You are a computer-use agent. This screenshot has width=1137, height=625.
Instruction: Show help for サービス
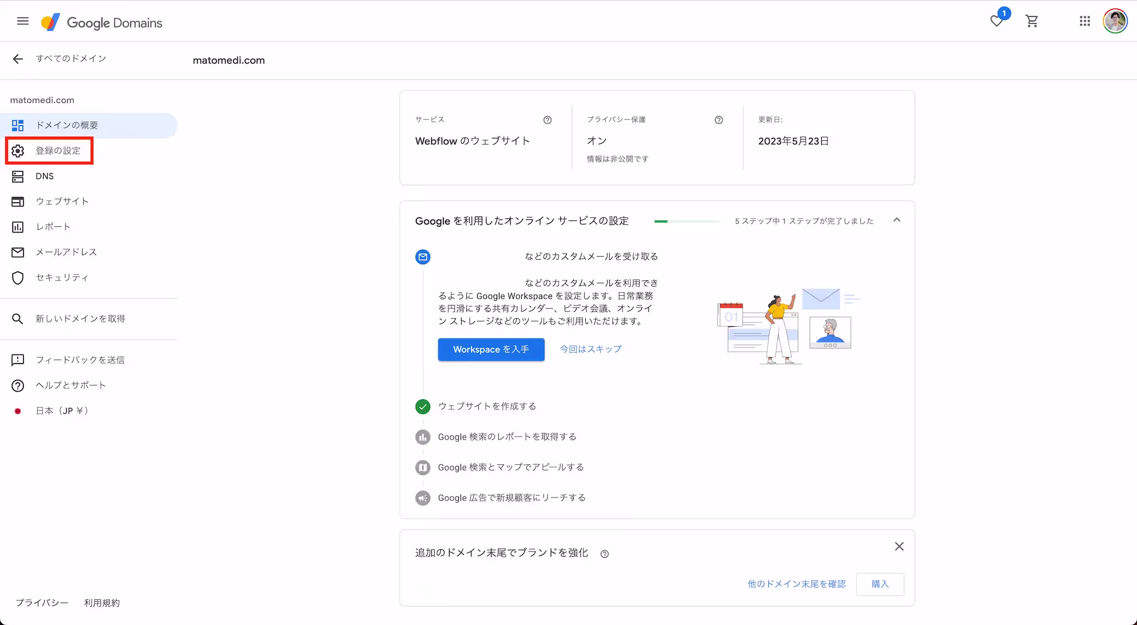pyautogui.click(x=547, y=120)
